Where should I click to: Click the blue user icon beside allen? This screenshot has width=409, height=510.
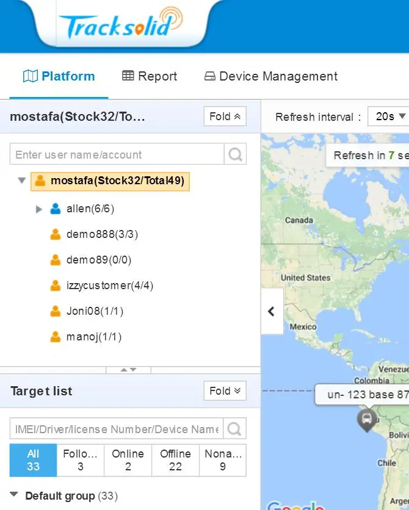tap(56, 209)
